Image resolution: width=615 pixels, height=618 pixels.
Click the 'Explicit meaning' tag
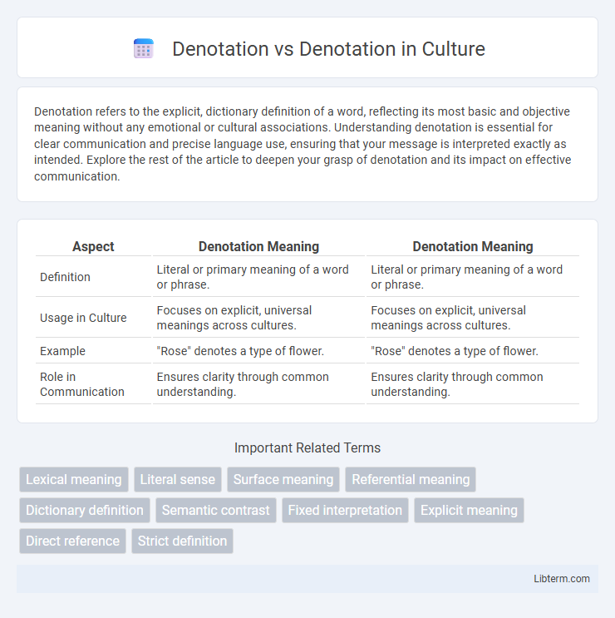[x=469, y=510]
